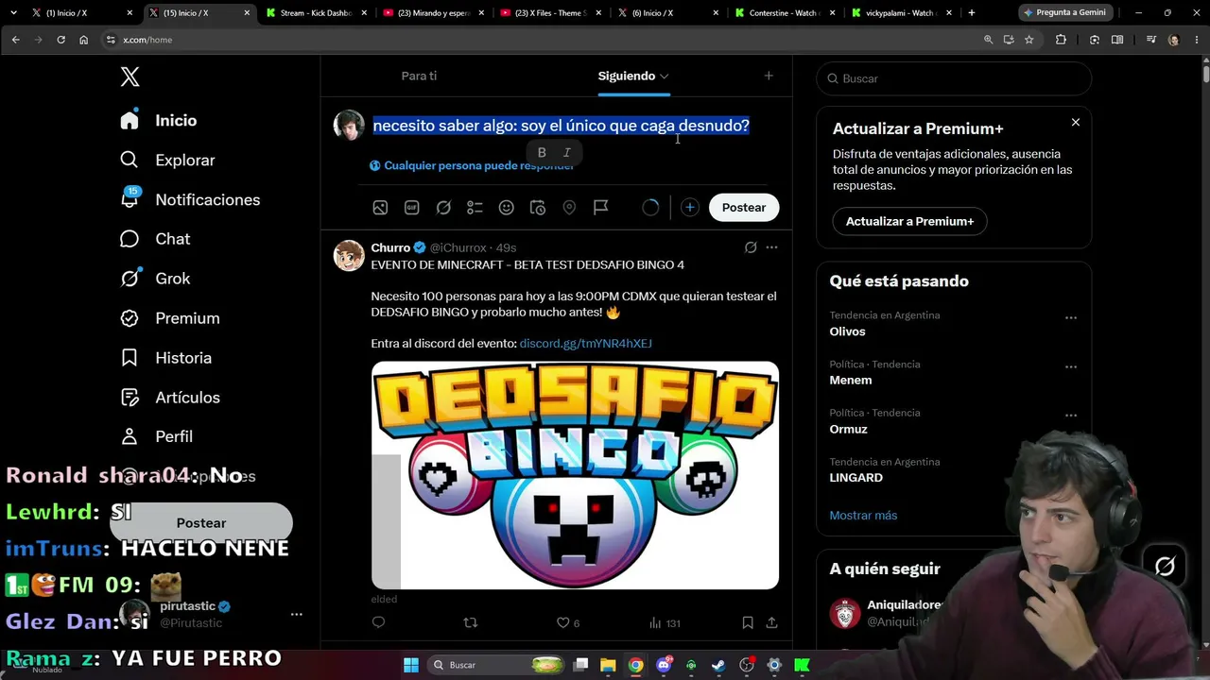
Task: Reload the page
Action: coord(60,40)
